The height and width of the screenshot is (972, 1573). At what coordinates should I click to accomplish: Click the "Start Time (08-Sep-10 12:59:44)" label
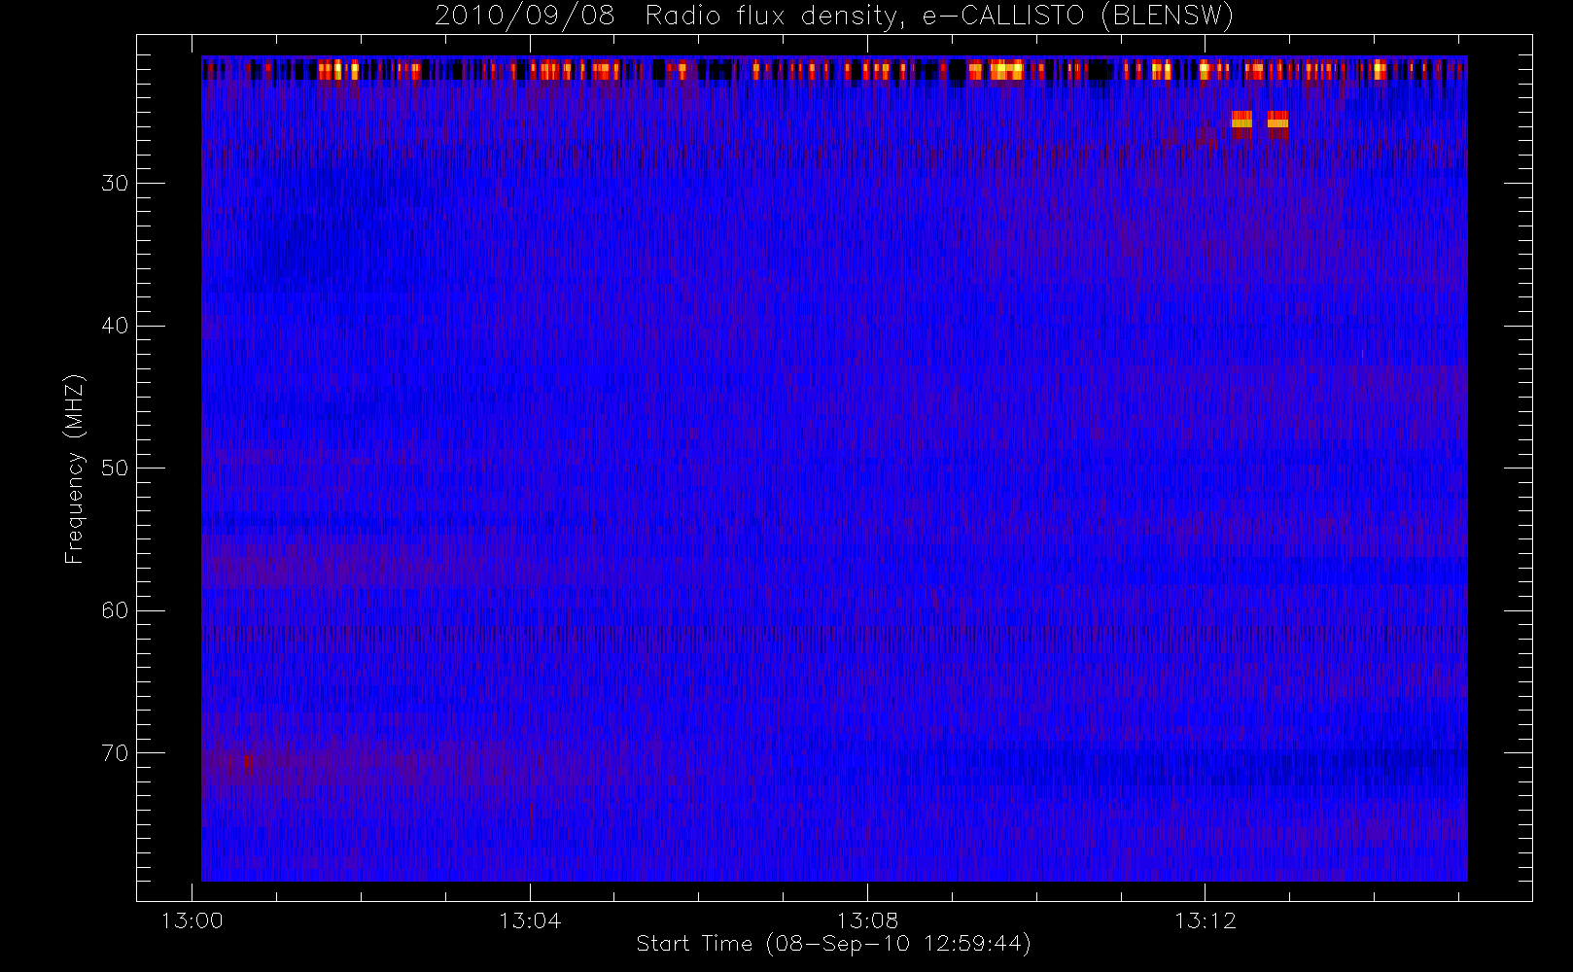[x=833, y=944]
